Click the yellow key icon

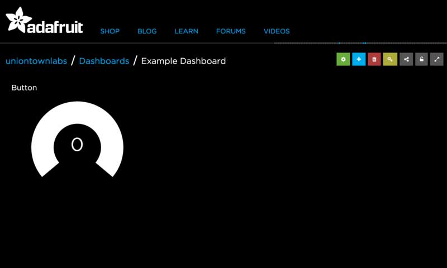[390, 59]
